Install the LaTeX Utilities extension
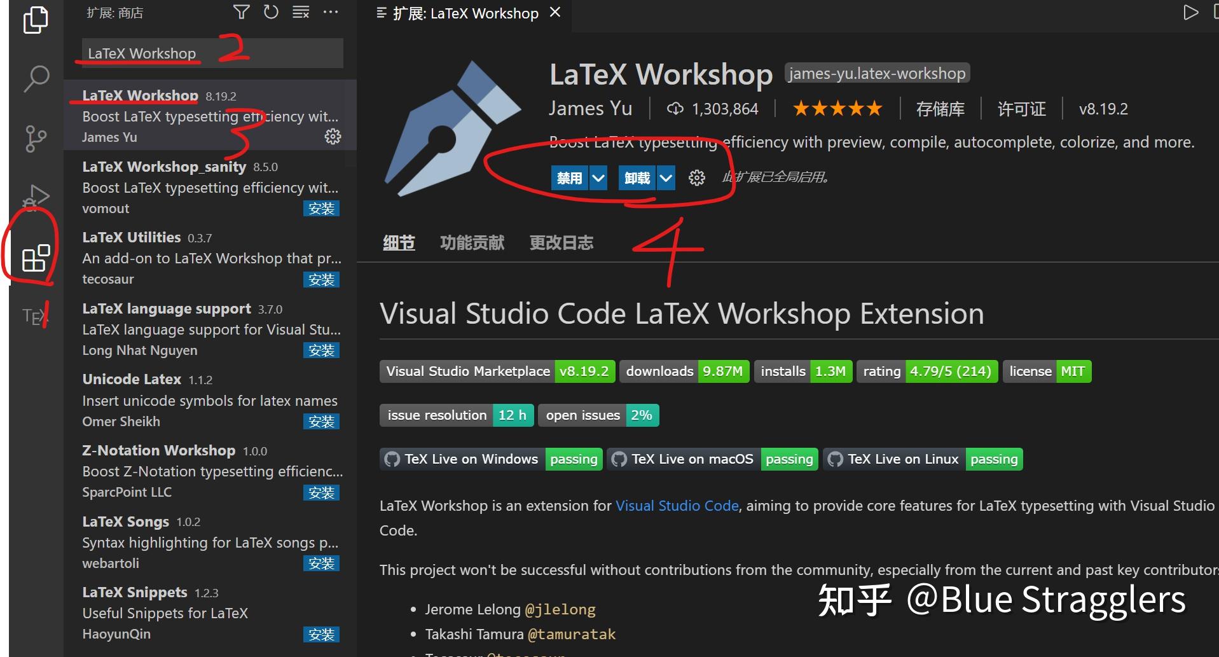Viewport: 1219px width, 657px height. (322, 279)
